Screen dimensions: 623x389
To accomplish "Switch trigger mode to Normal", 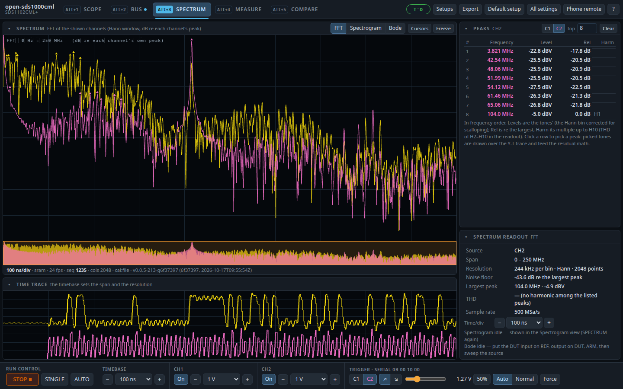I will tap(524, 379).
